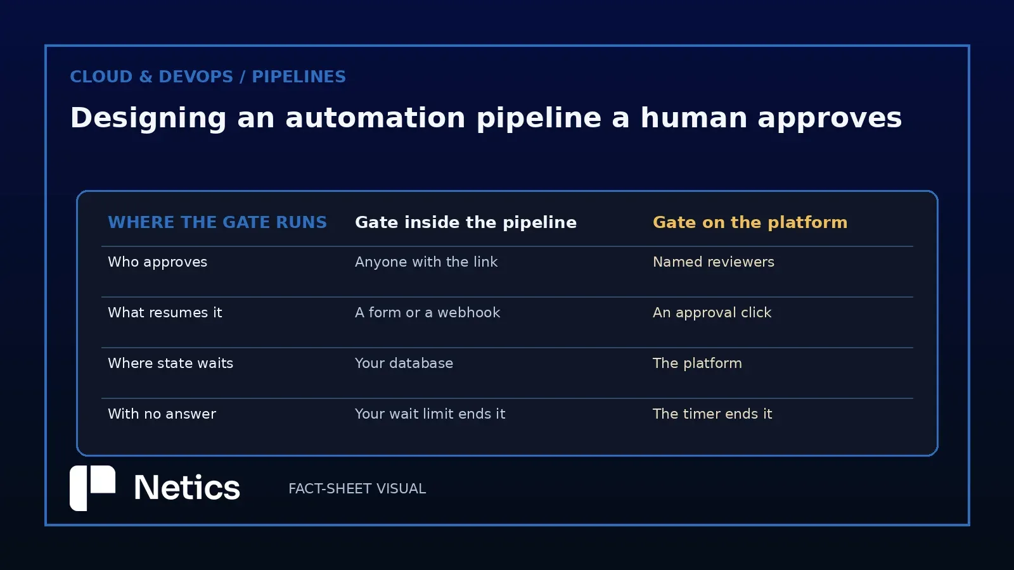Click the Netics logo icon

click(x=93, y=488)
